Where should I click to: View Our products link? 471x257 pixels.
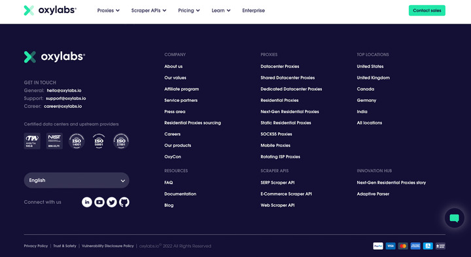(177, 146)
